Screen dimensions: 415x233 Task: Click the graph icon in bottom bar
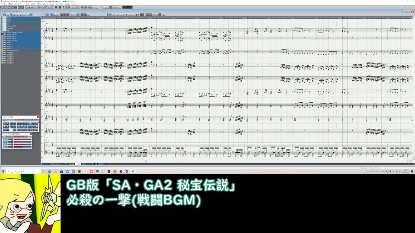[96, 164]
